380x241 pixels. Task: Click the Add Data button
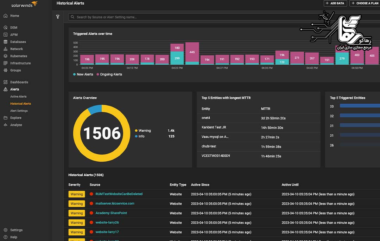click(335, 3)
